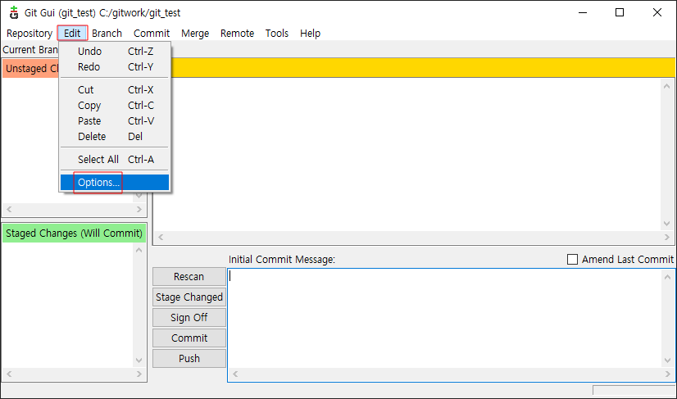Open the Branch menu
677x399 pixels.
(107, 34)
